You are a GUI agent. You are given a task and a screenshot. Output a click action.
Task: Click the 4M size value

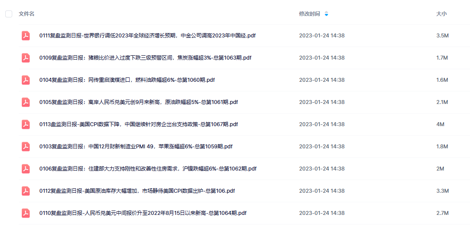tap(440, 124)
